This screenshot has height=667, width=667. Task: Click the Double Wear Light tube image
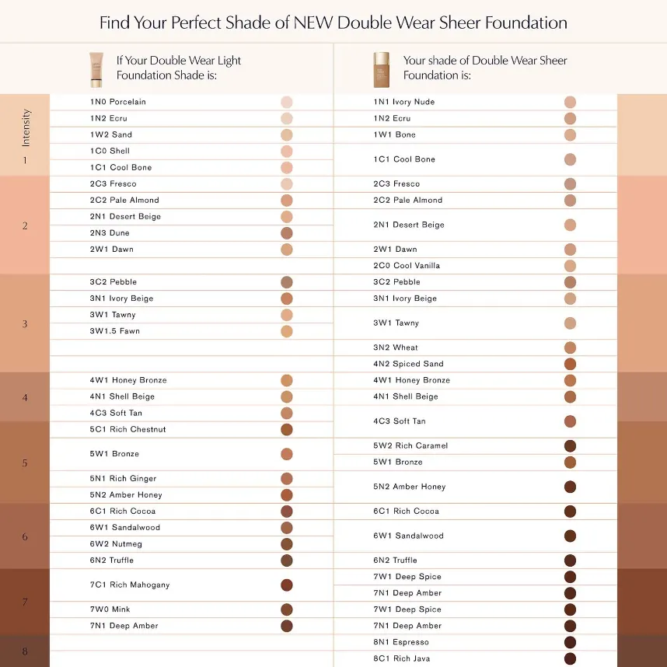96,70
